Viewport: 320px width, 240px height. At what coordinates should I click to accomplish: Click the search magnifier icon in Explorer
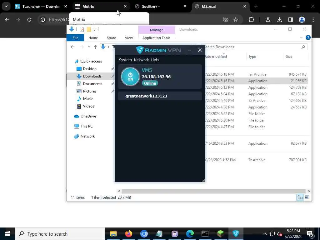(303, 47)
